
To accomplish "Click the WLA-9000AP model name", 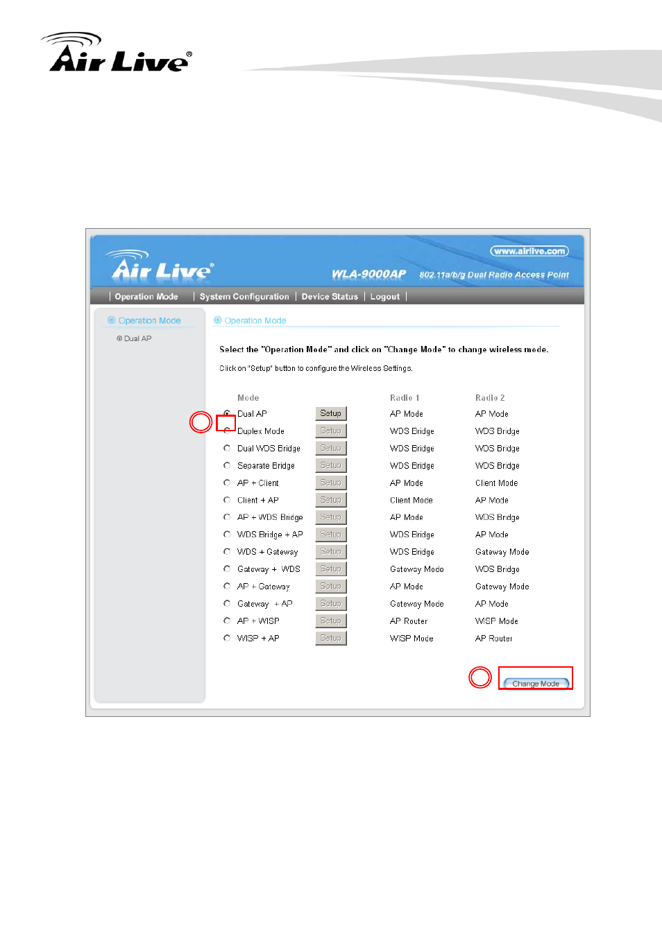I will pos(369,274).
